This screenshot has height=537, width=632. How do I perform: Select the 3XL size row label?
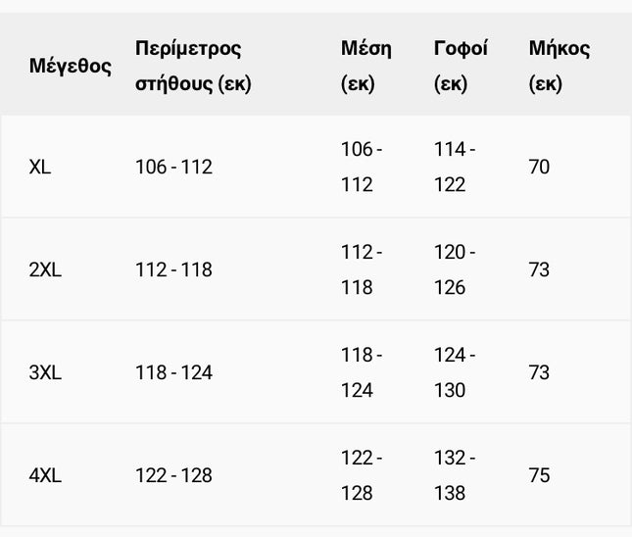pyautogui.click(x=45, y=373)
